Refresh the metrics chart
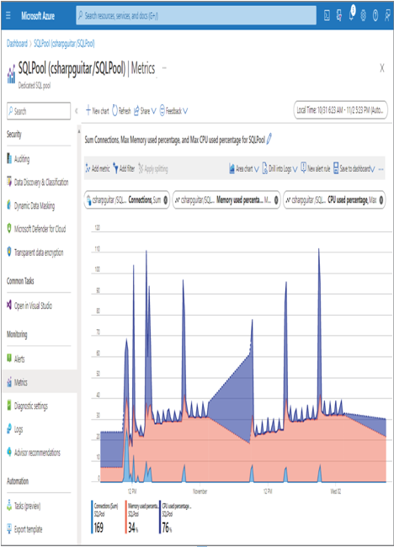This screenshot has width=394, height=547. (x=121, y=111)
